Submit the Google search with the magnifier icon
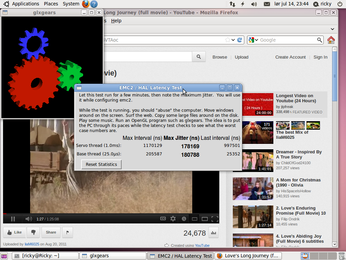The width and height of the screenshot is (346, 260). [320, 40]
